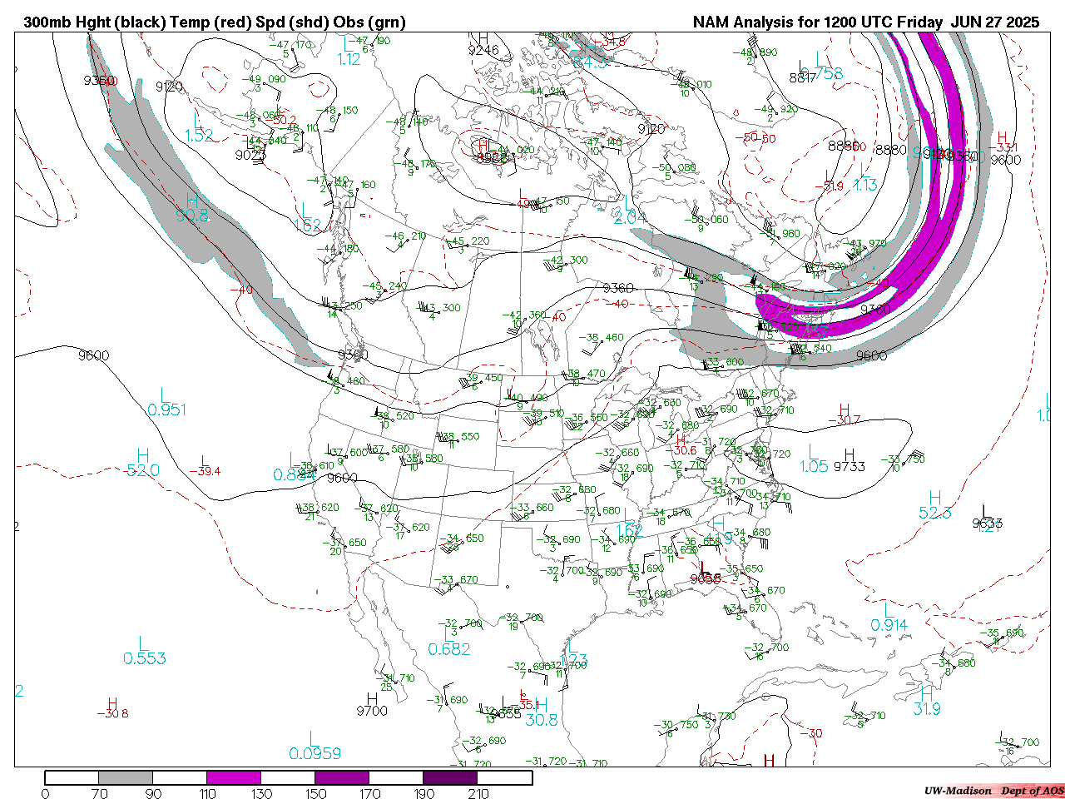Click the gray 70-90 legend swatch

click(x=126, y=777)
